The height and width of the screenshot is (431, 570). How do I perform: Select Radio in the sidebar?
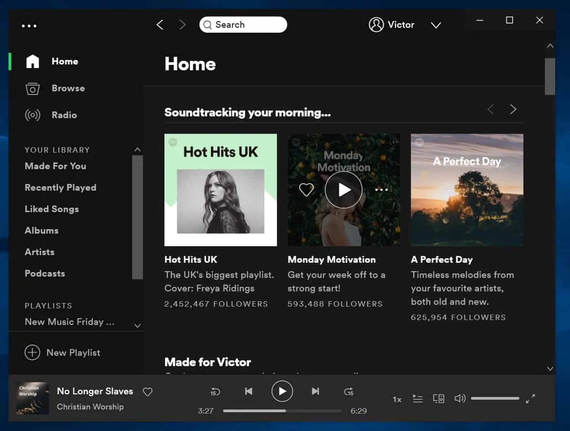[64, 115]
